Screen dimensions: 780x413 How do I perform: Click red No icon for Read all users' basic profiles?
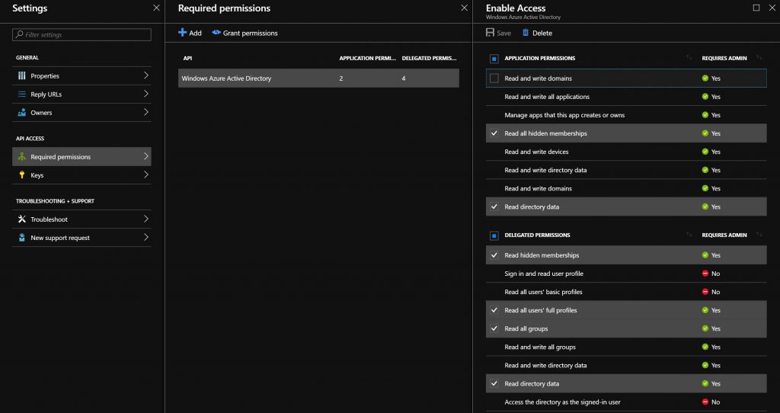[x=705, y=292]
